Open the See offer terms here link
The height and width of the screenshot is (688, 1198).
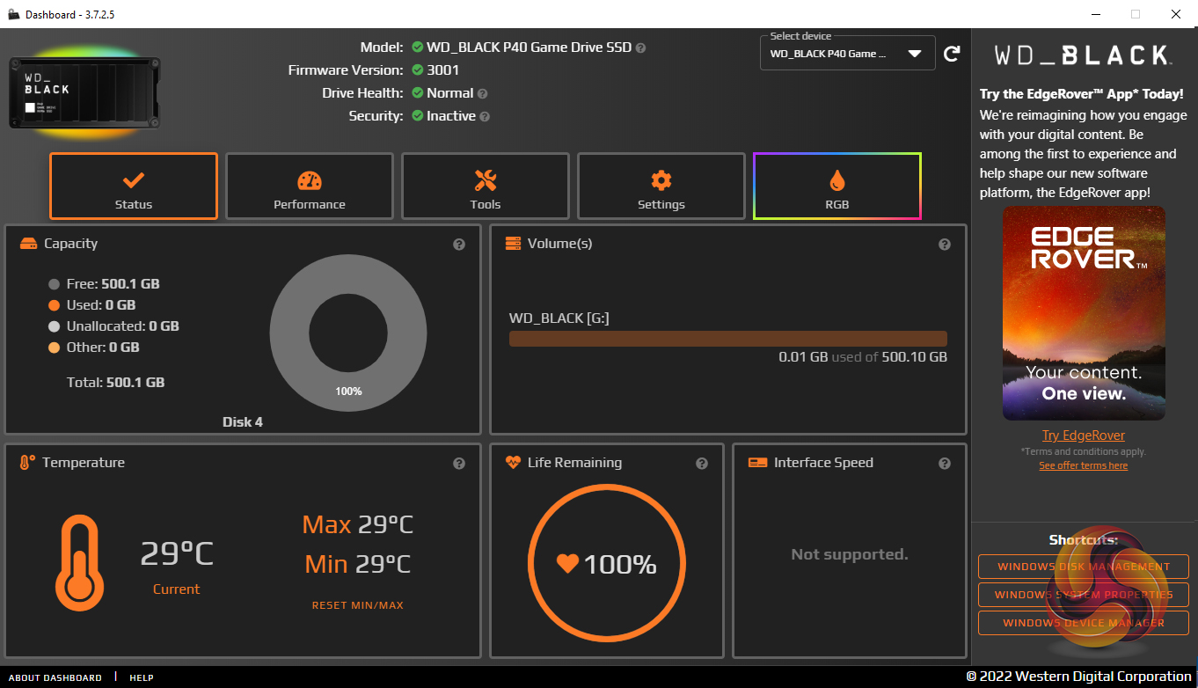point(1084,465)
